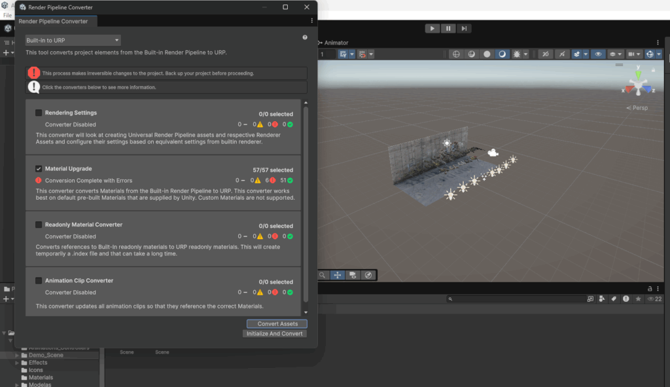
Task: Open the File menu
Action: pos(8,16)
